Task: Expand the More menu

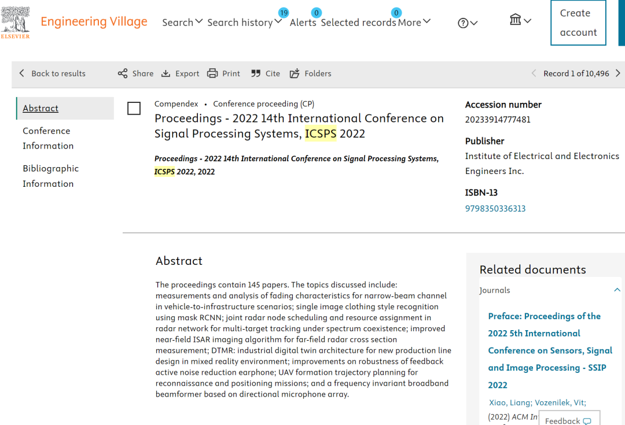Action: pyautogui.click(x=414, y=23)
